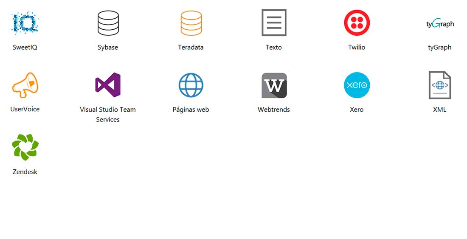Click the "UserVoice" label
Image resolution: width=467 pixels, height=239 pixels.
(x=25, y=109)
